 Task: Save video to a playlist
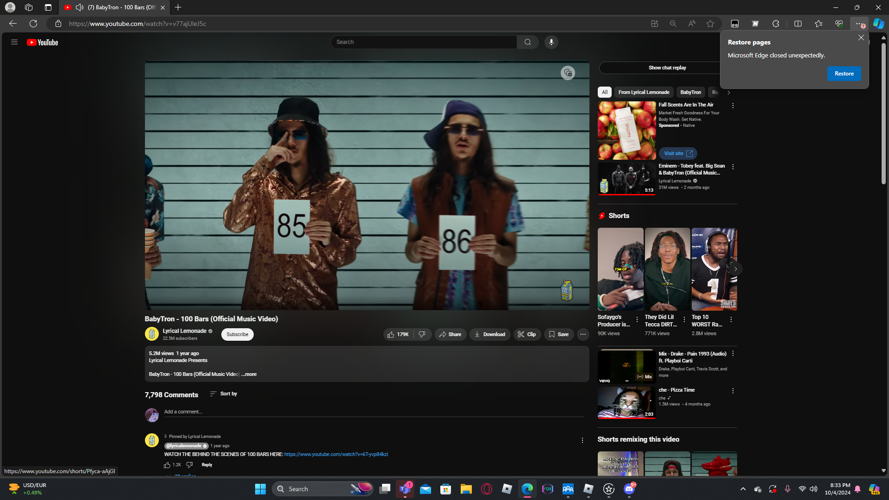(x=559, y=334)
